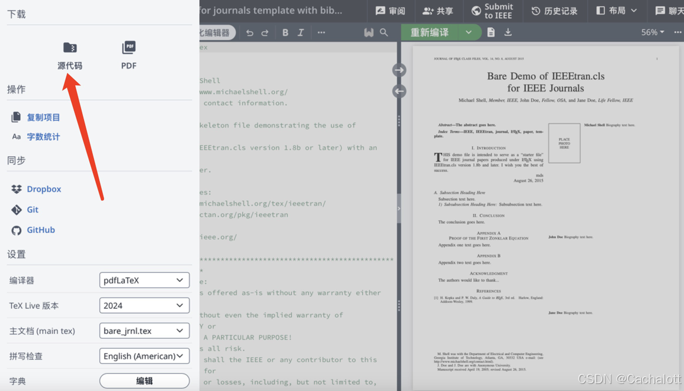This screenshot has height=391, width=684.
Task: Open the 布局 layout menu
Action: [616, 11]
